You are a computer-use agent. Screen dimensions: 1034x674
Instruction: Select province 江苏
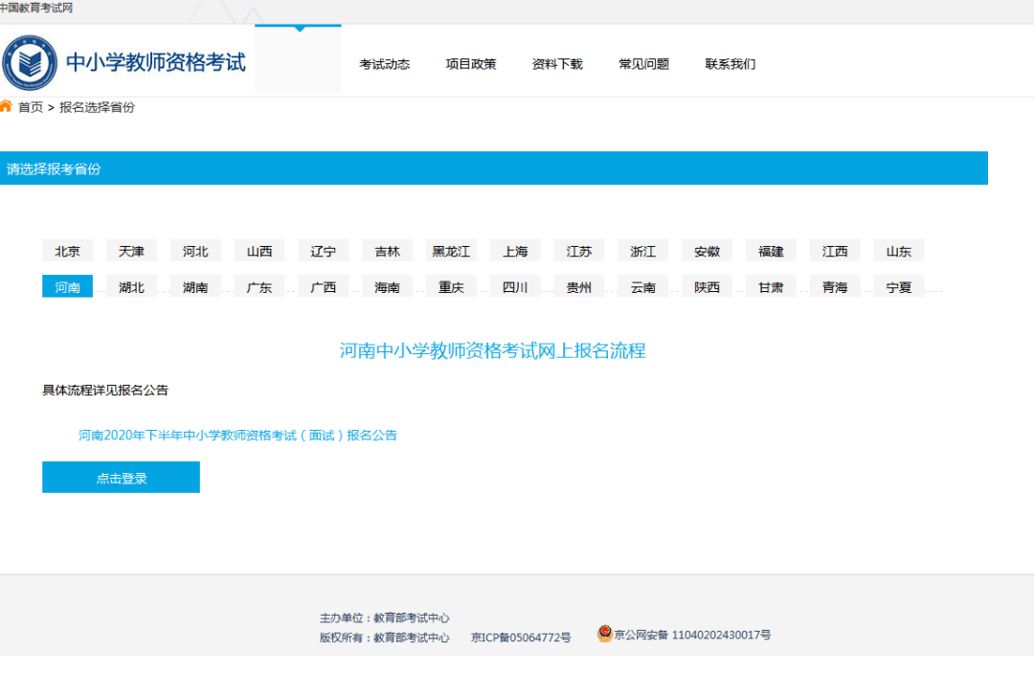[x=579, y=251]
